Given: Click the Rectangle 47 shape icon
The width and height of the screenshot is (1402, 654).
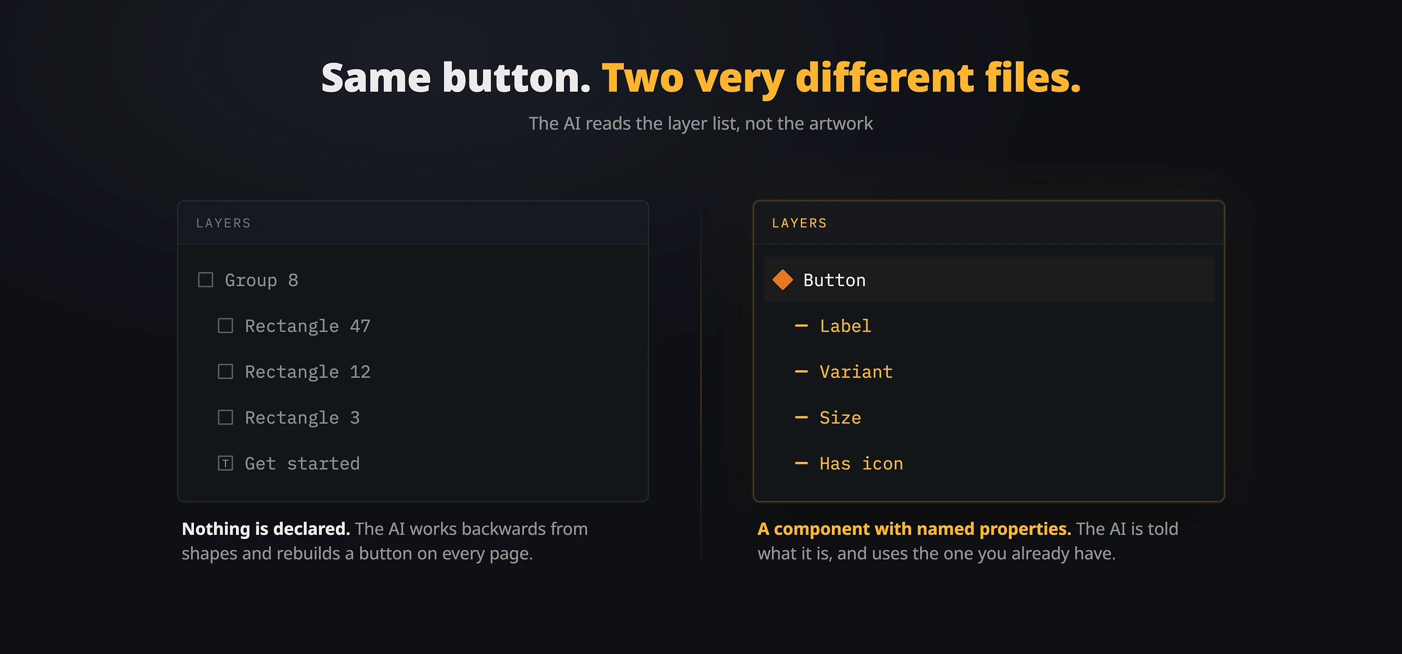Looking at the screenshot, I should point(225,325).
